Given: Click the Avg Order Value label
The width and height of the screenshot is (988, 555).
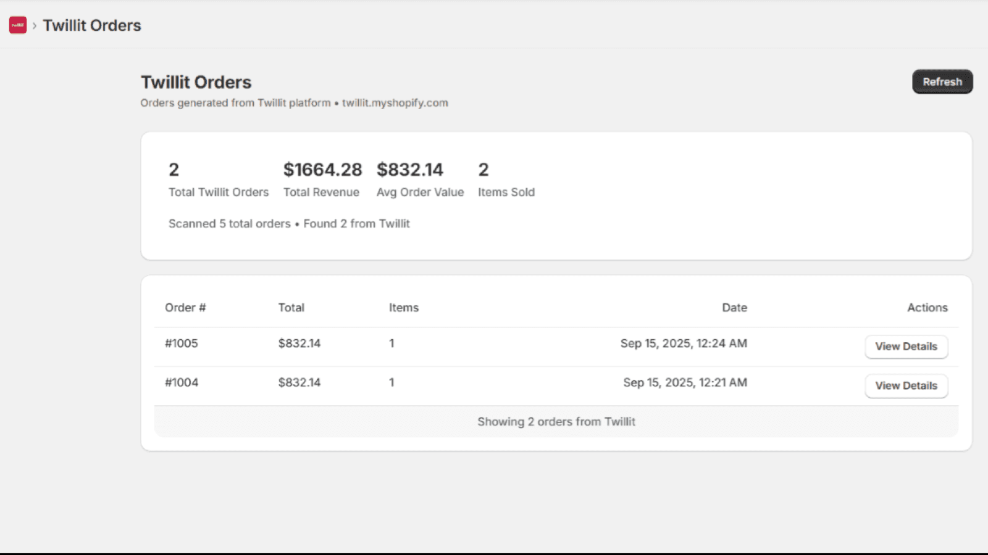Looking at the screenshot, I should (x=420, y=192).
